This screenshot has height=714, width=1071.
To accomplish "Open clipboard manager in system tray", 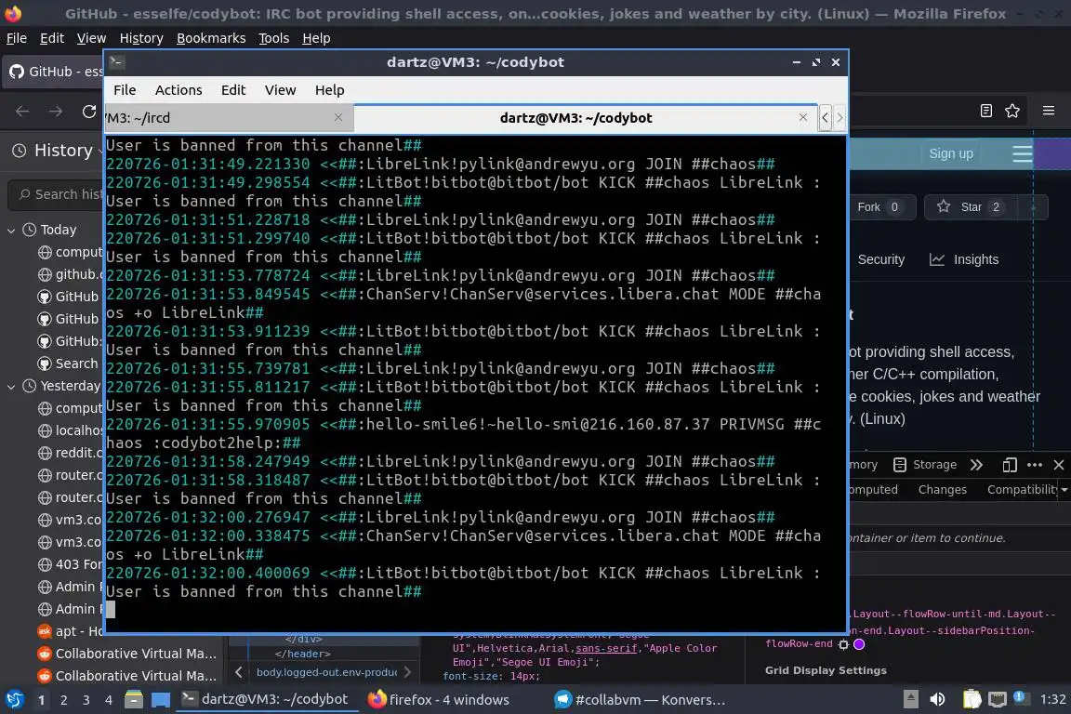I will (x=972, y=699).
